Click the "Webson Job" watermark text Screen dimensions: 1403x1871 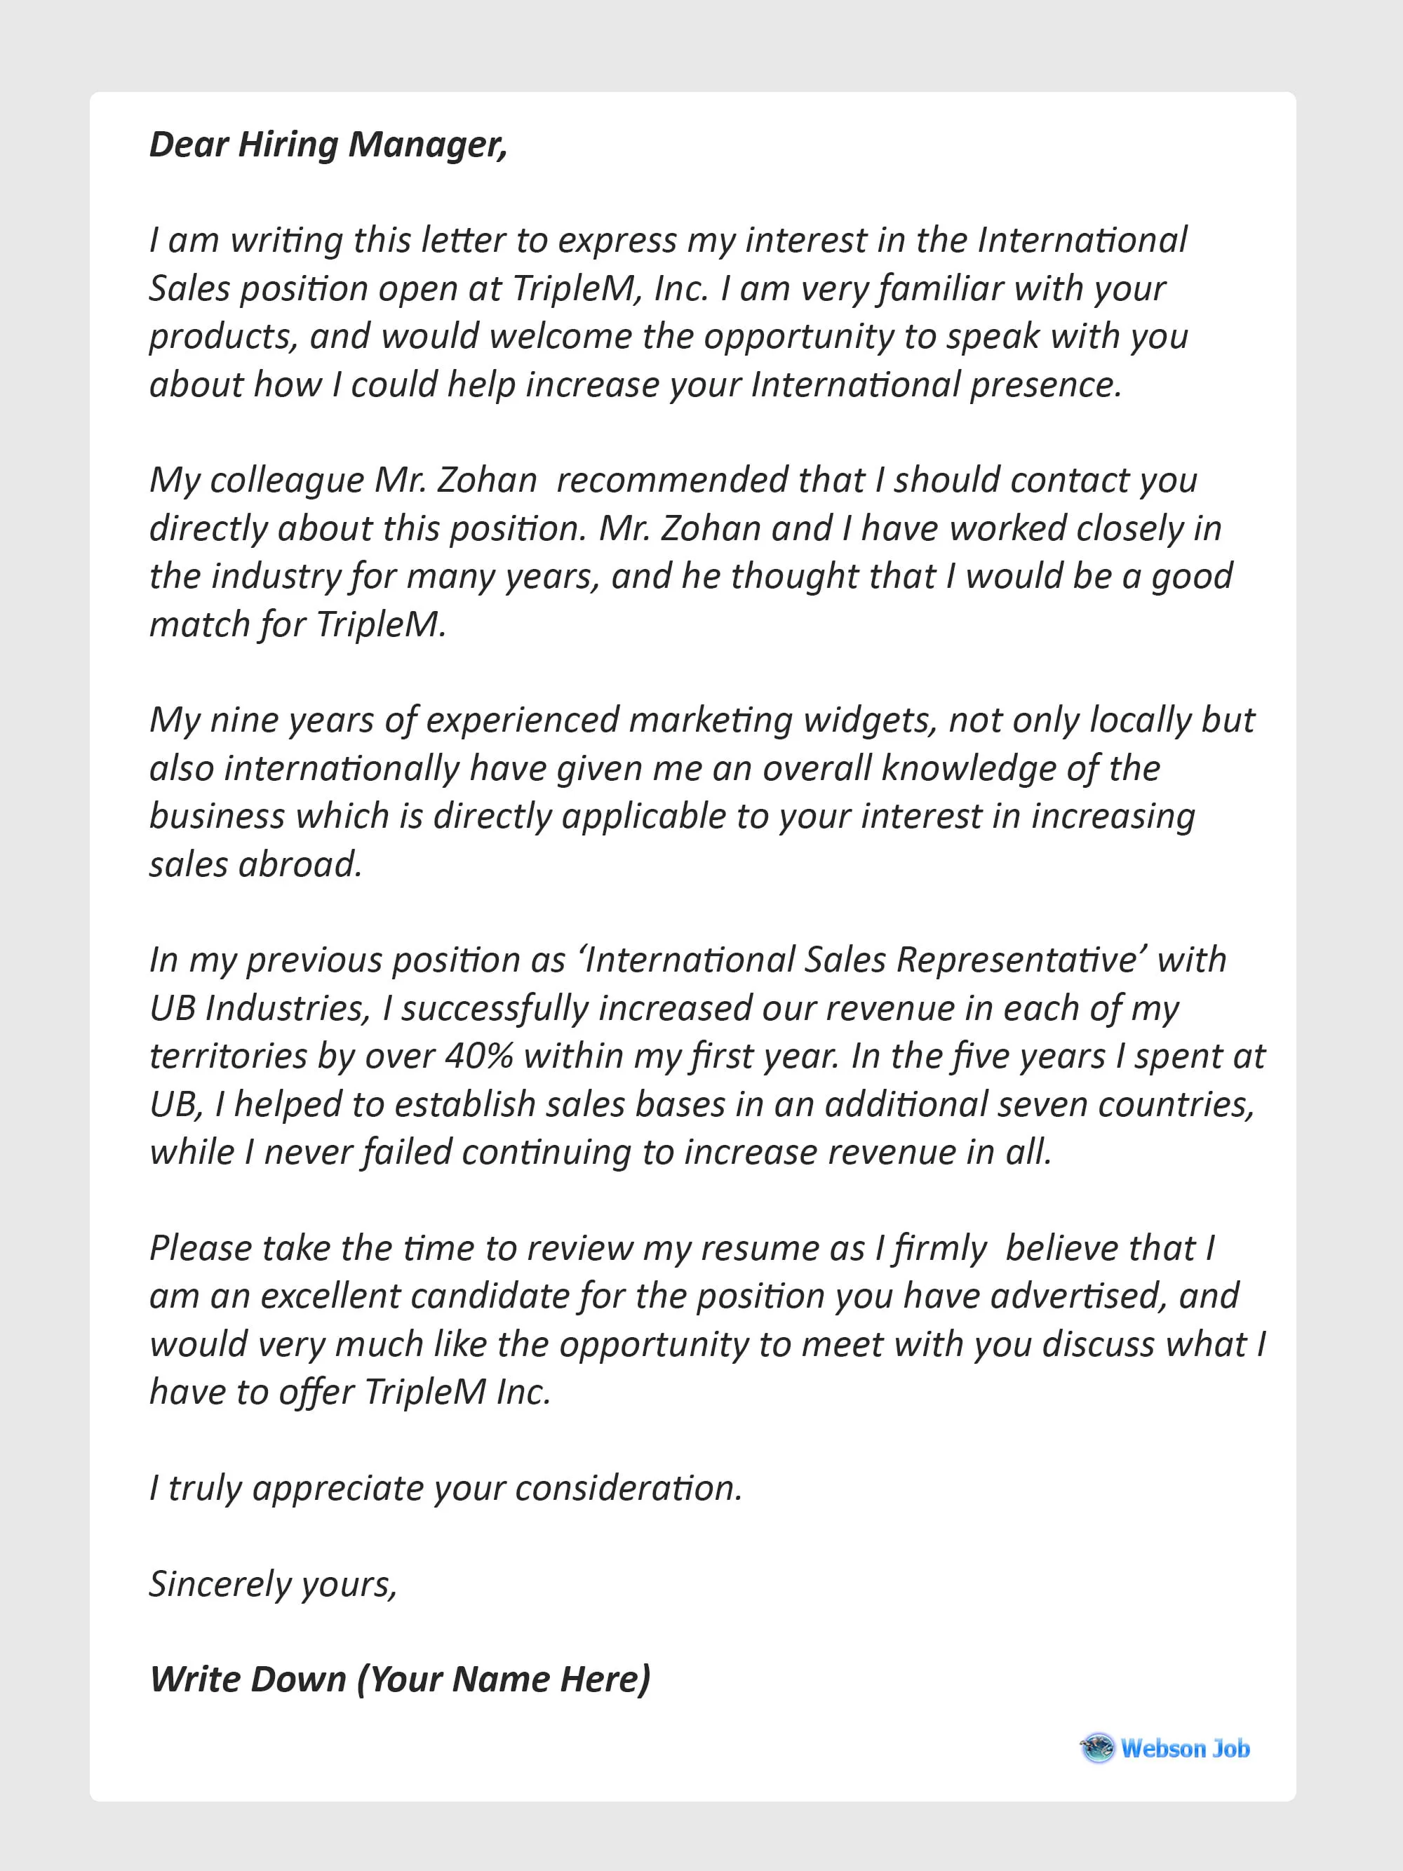click(x=1185, y=1748)
